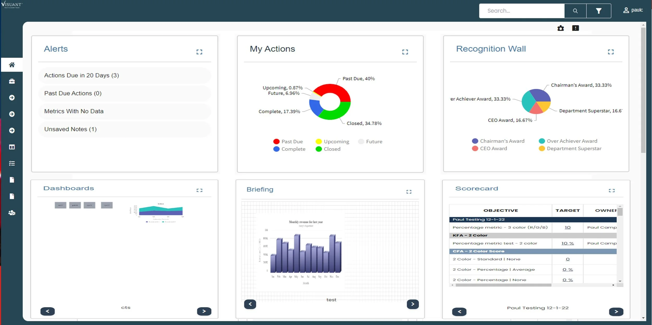Image resolution: width=652 pixels, height=325 pixels.
Task: Click the home icon in sidebar
Action: (x=12, y=65)
